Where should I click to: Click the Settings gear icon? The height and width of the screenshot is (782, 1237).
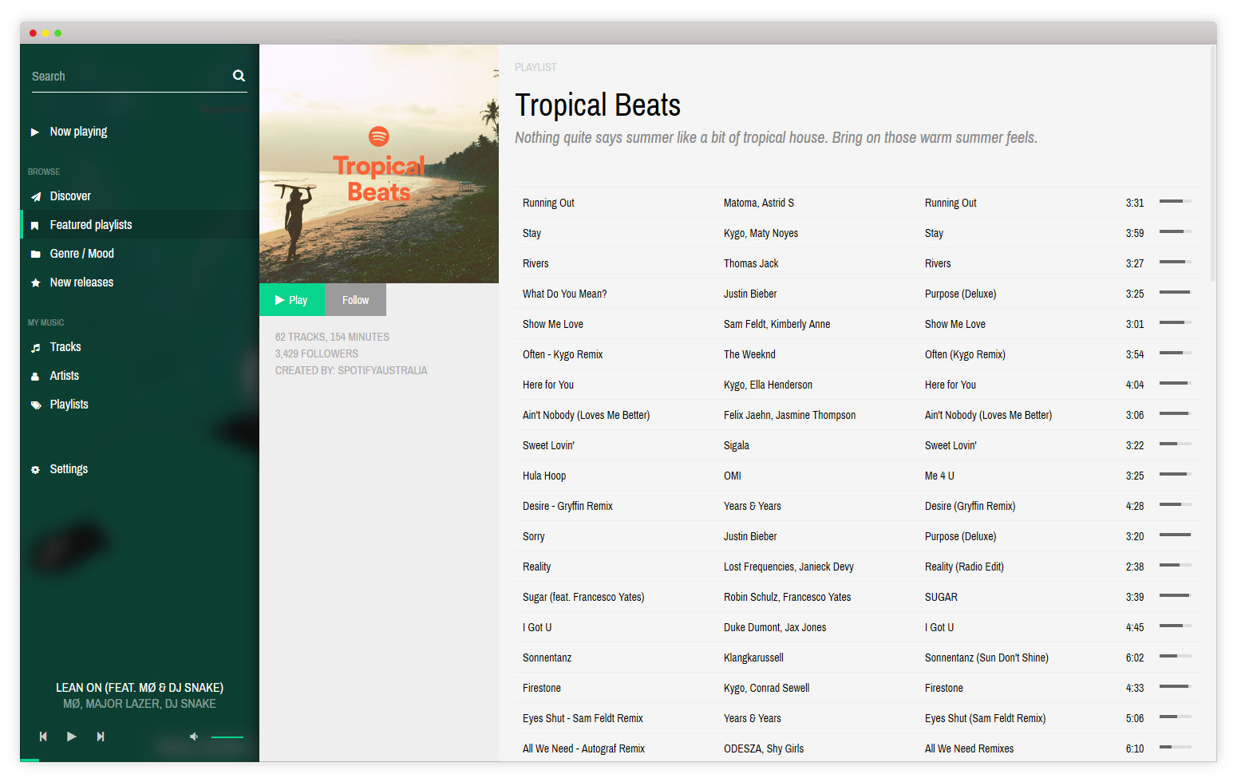35,470
